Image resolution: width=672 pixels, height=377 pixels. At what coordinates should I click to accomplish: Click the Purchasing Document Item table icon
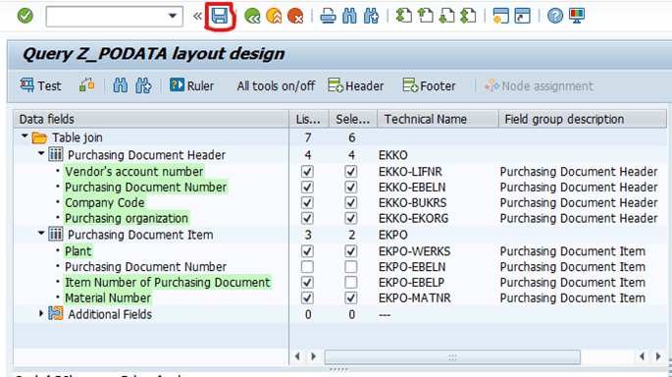pos(55,235)
